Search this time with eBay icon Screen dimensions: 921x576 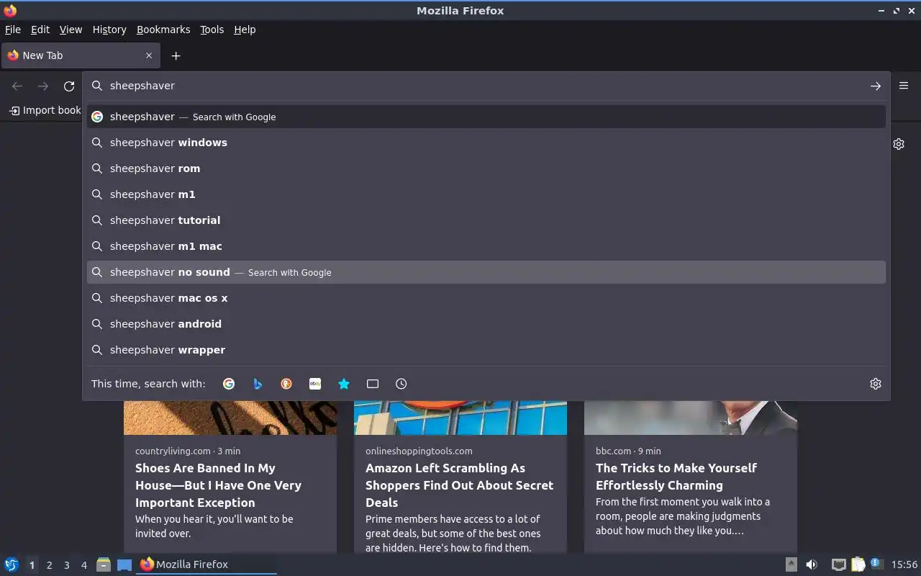coord(315,384)
